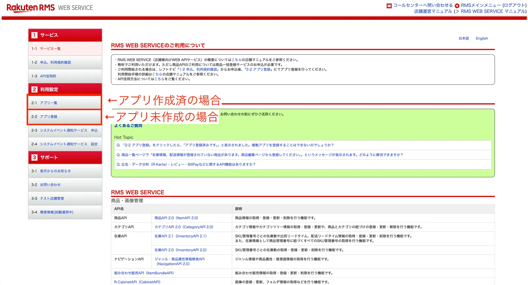Image resolution: width=528 pixels, height=285 pixels.
Task: Click the 利用設定 section header
Action: [x=65, y=89]
